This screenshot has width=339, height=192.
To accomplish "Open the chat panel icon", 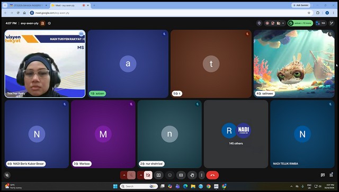I will click(323, 175).
